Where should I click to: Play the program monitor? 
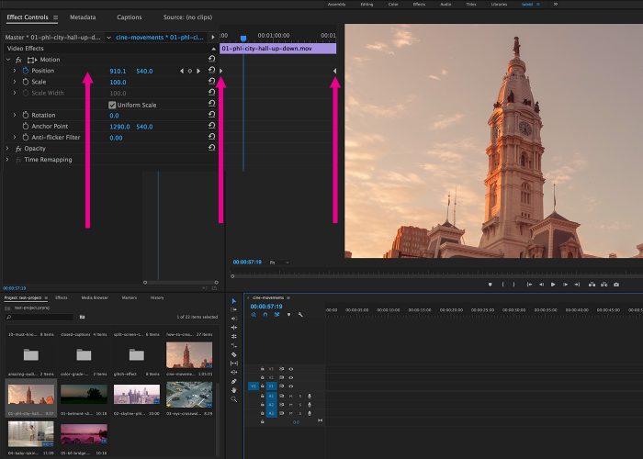tap(553, 285)
